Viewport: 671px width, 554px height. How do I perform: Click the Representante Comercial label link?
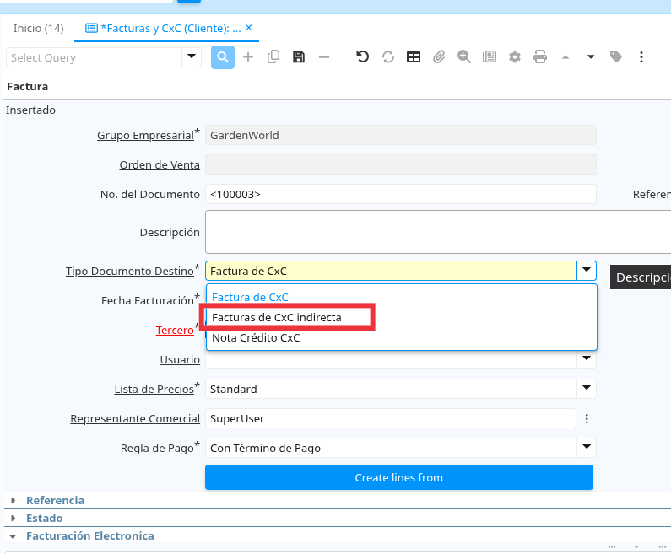point(135,419)
